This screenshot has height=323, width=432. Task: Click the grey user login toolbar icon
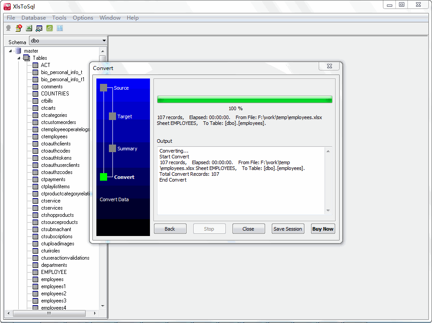8,28
